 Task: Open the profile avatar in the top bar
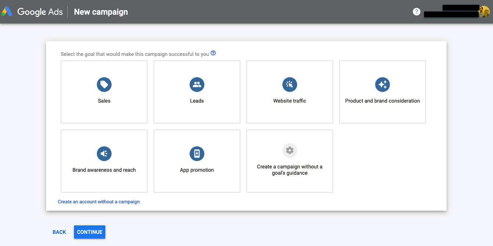[485, 11]
